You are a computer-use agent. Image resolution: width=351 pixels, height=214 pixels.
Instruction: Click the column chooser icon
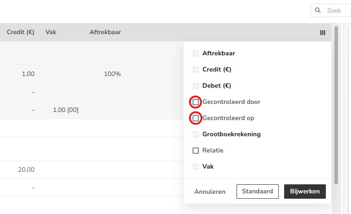(x=322, y=32)
